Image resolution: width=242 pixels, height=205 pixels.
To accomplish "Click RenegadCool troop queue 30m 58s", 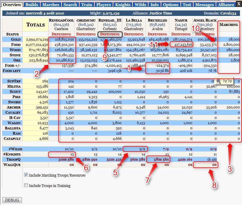I will tap(66, 159).
